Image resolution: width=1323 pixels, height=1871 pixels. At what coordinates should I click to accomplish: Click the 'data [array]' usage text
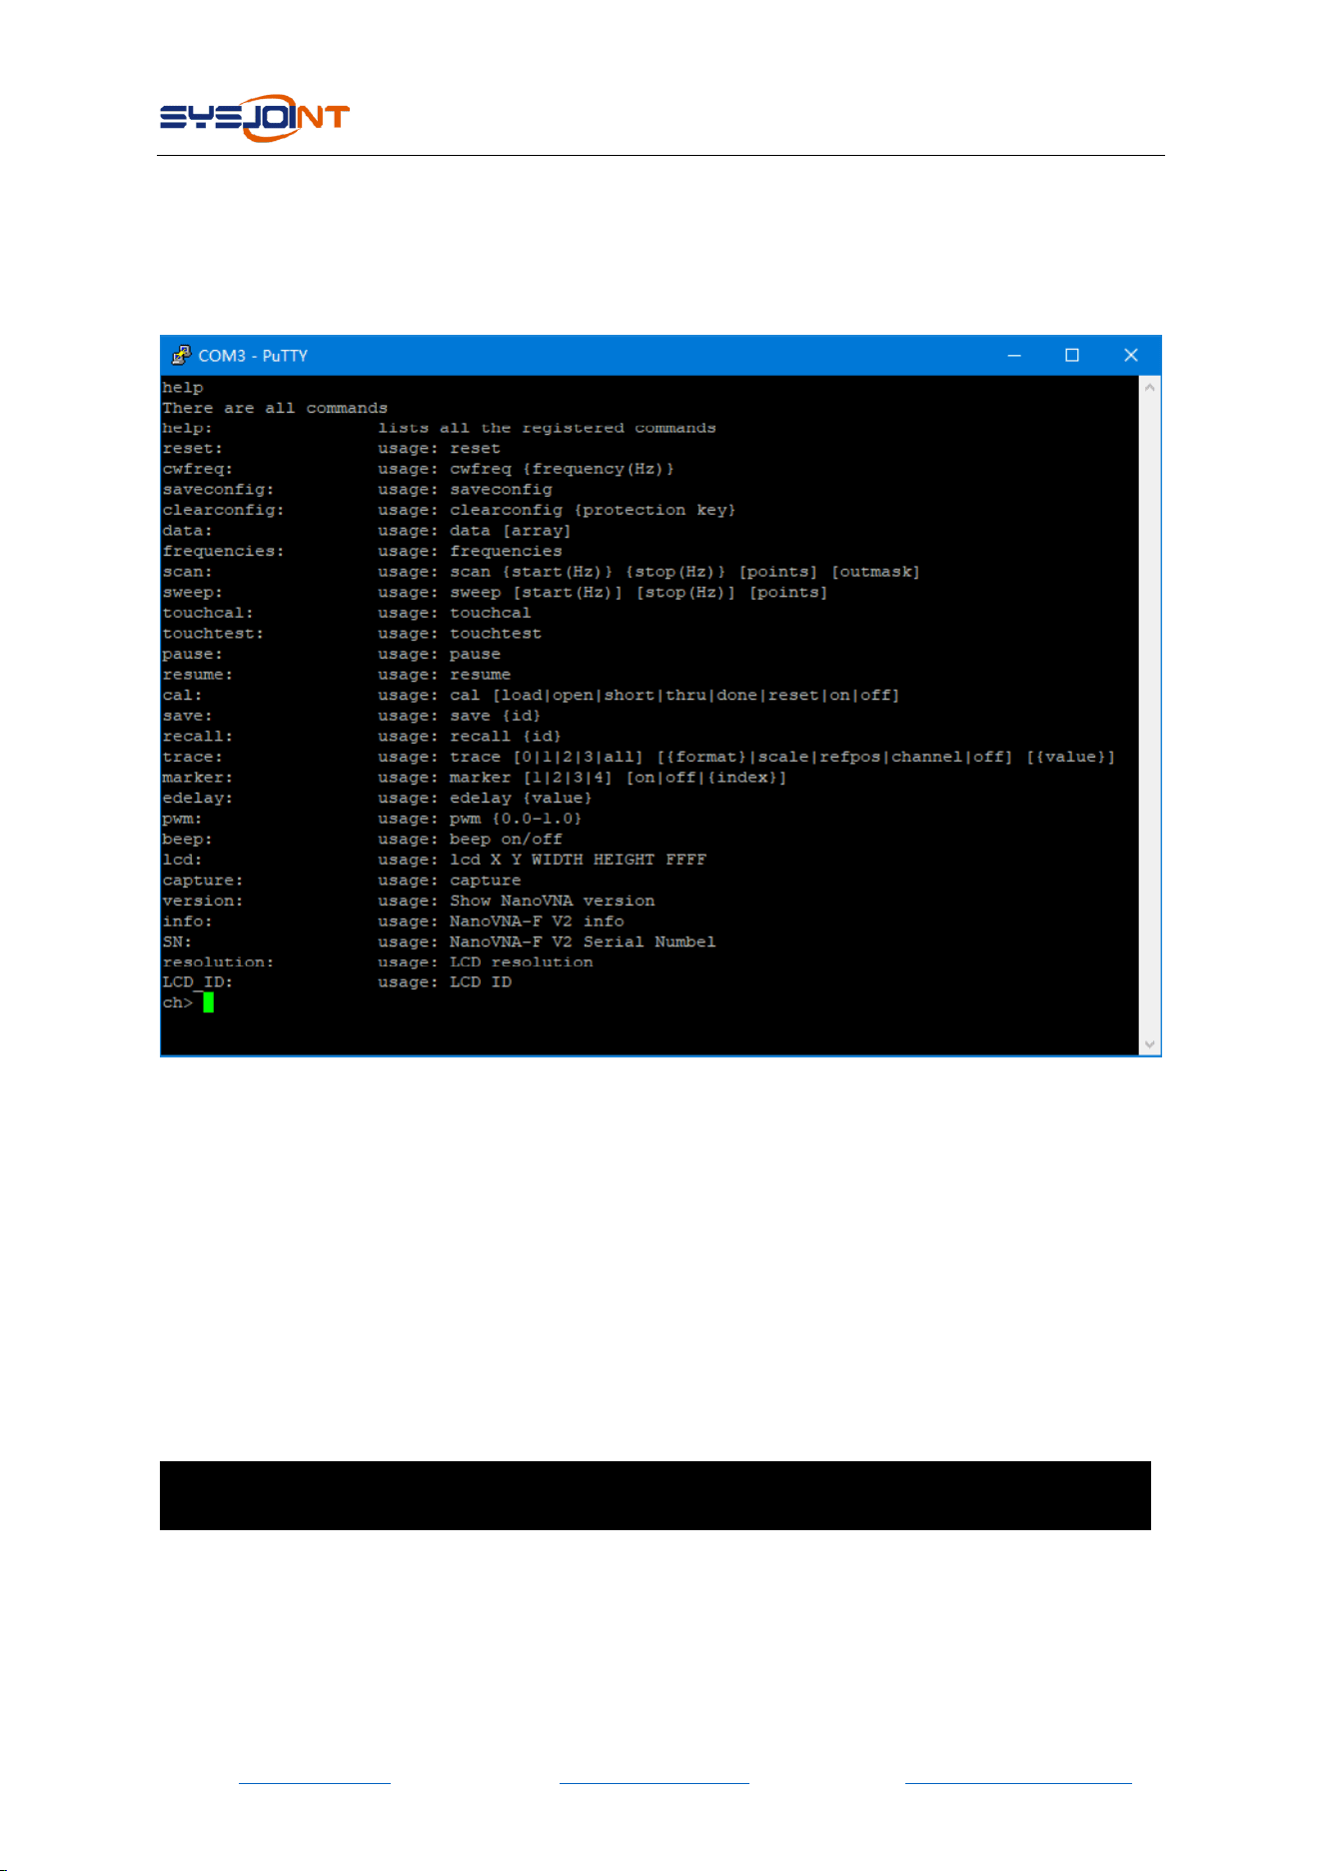pos(511,531)
